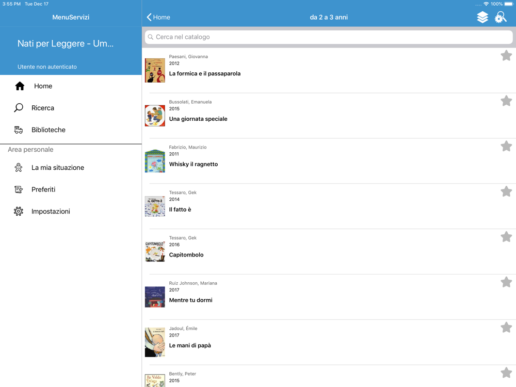Open Le mani di papà cover

(155, 342)
